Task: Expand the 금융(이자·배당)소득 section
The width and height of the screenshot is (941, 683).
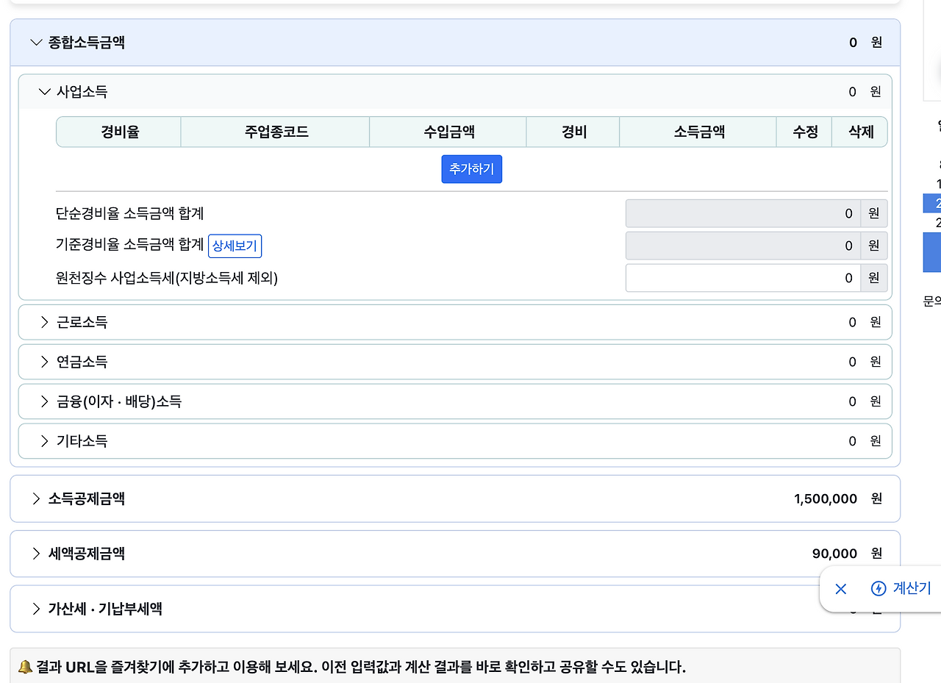Action: coord(44,401)
